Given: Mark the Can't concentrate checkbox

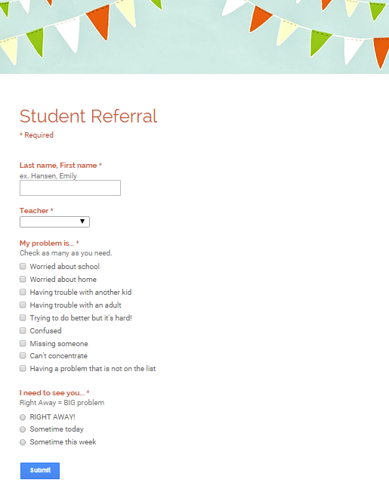Looking at the screenshot, I should (x=23, y=356).
